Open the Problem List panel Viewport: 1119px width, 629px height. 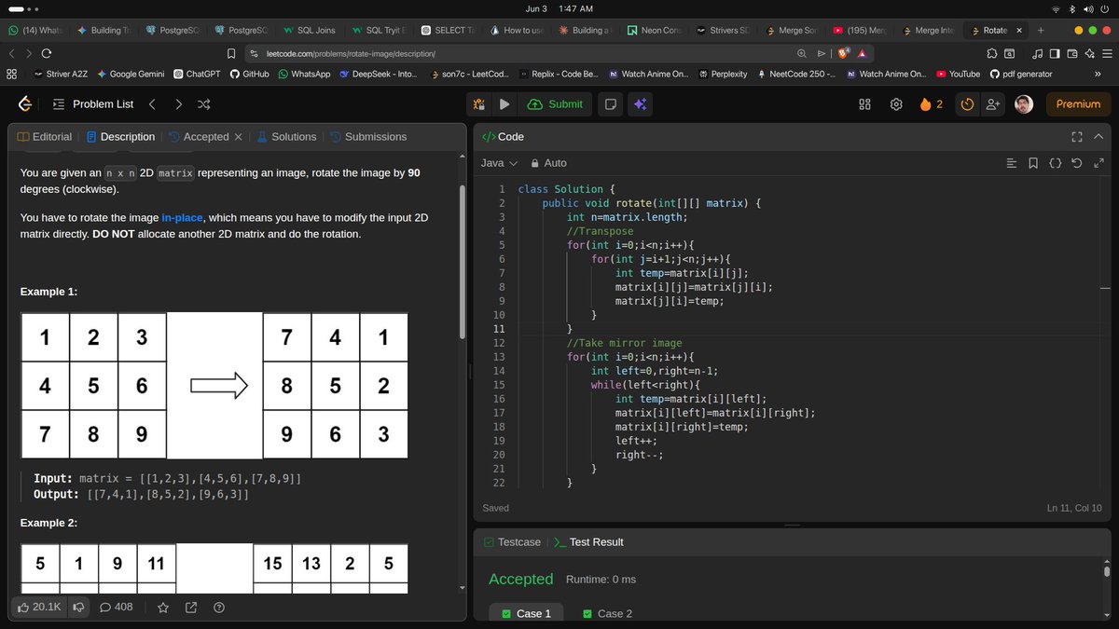click(93, 104)
